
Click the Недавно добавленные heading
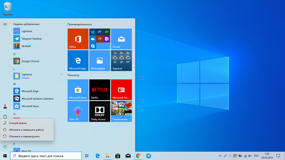click(26, 24)
